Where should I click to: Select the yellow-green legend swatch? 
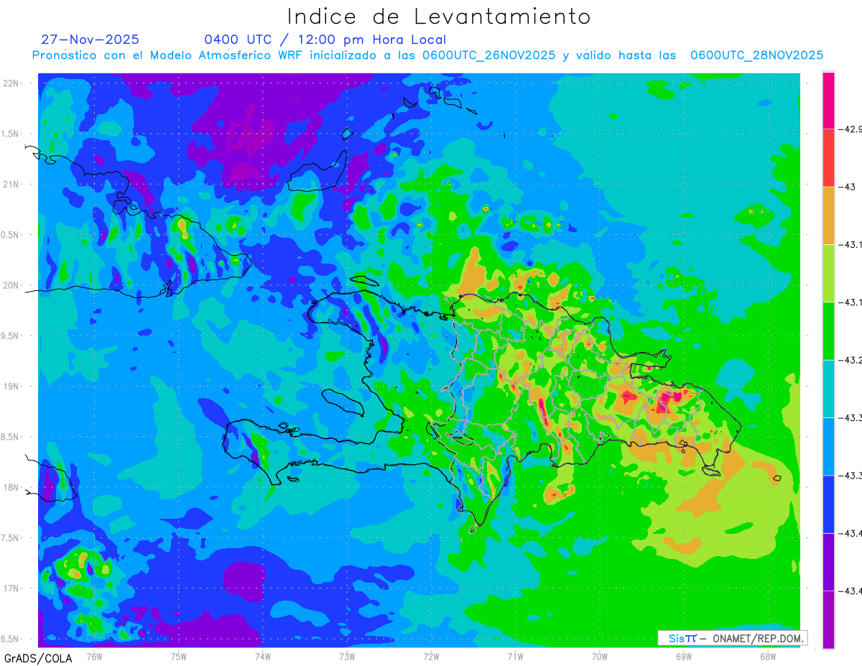[828, 273]
